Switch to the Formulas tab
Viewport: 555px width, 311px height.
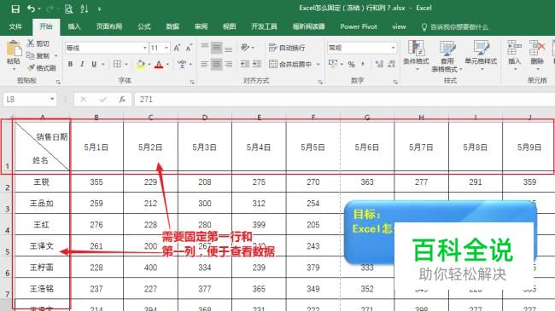pos(144,26)
